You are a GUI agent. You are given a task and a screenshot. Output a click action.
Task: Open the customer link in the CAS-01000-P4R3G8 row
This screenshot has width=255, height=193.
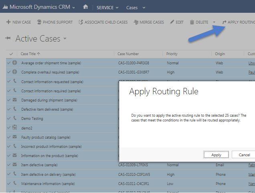click(251, 63)
